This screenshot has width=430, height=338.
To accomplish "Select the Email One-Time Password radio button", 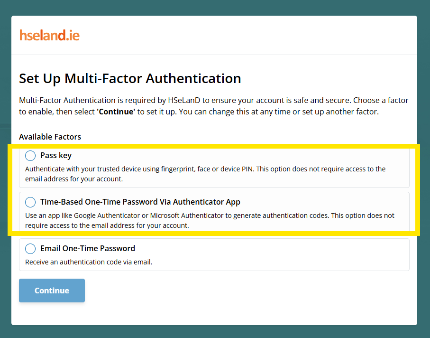I will (x=30, y=248).
